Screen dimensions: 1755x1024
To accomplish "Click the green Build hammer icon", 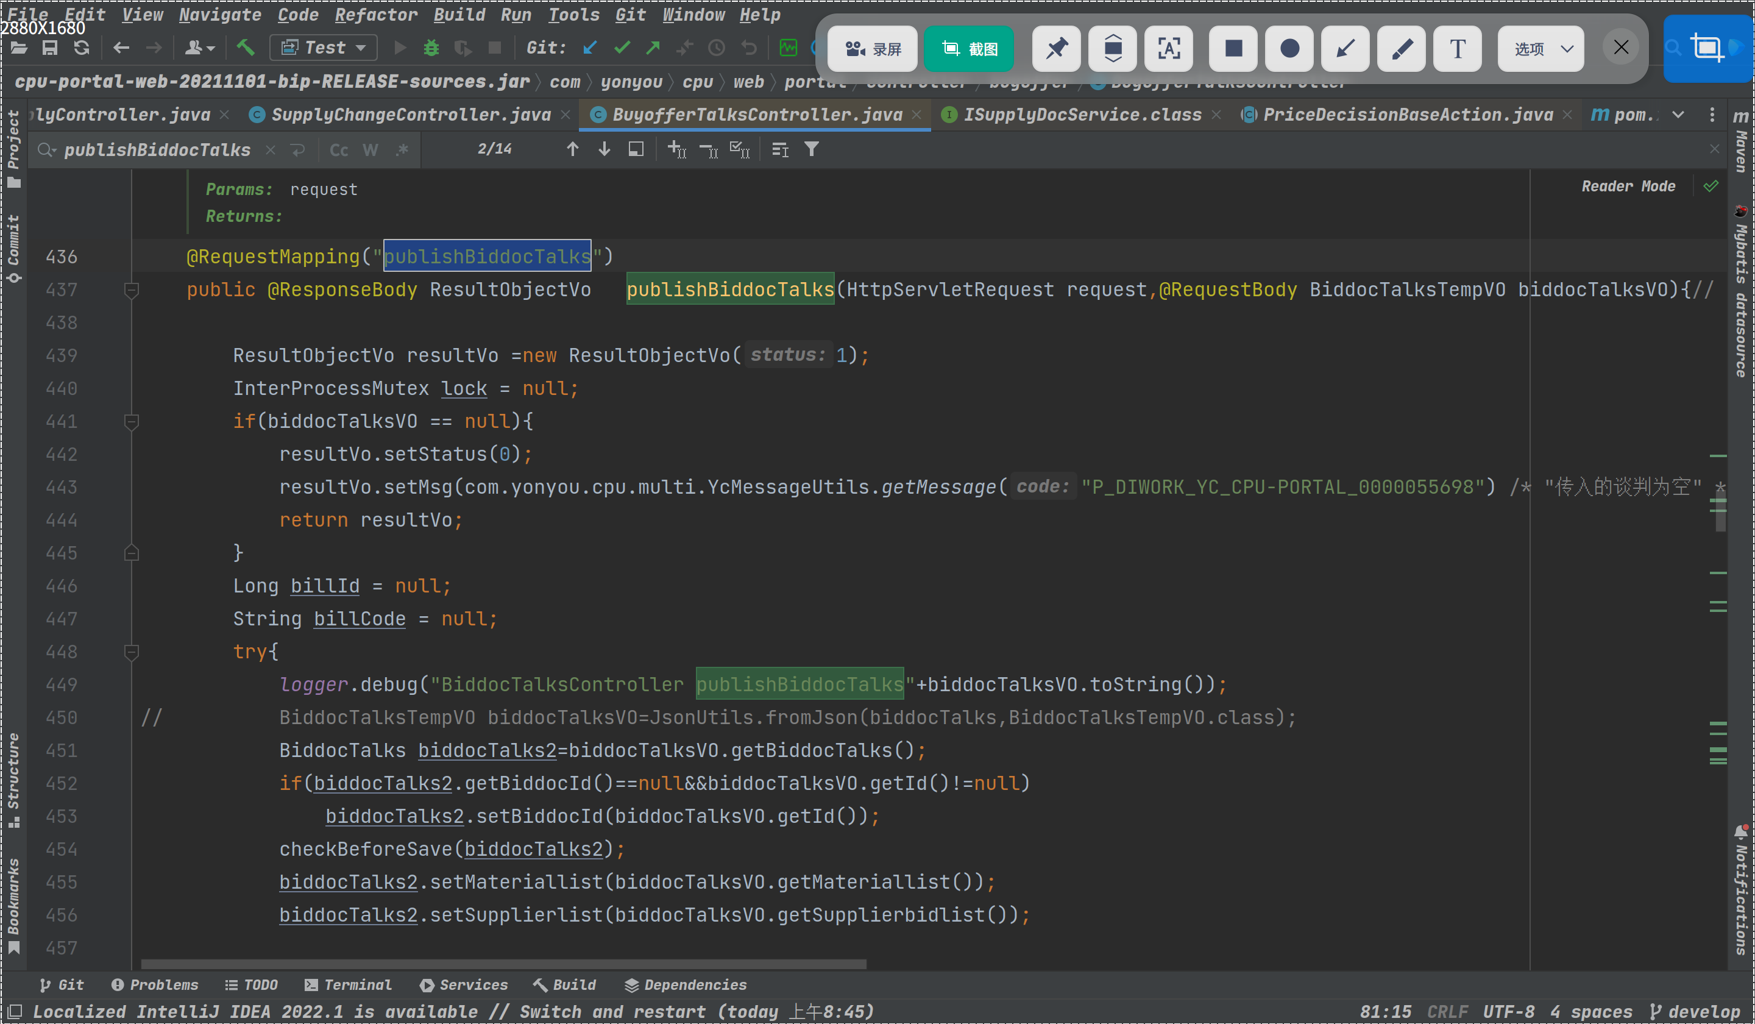I will [245, 48].
